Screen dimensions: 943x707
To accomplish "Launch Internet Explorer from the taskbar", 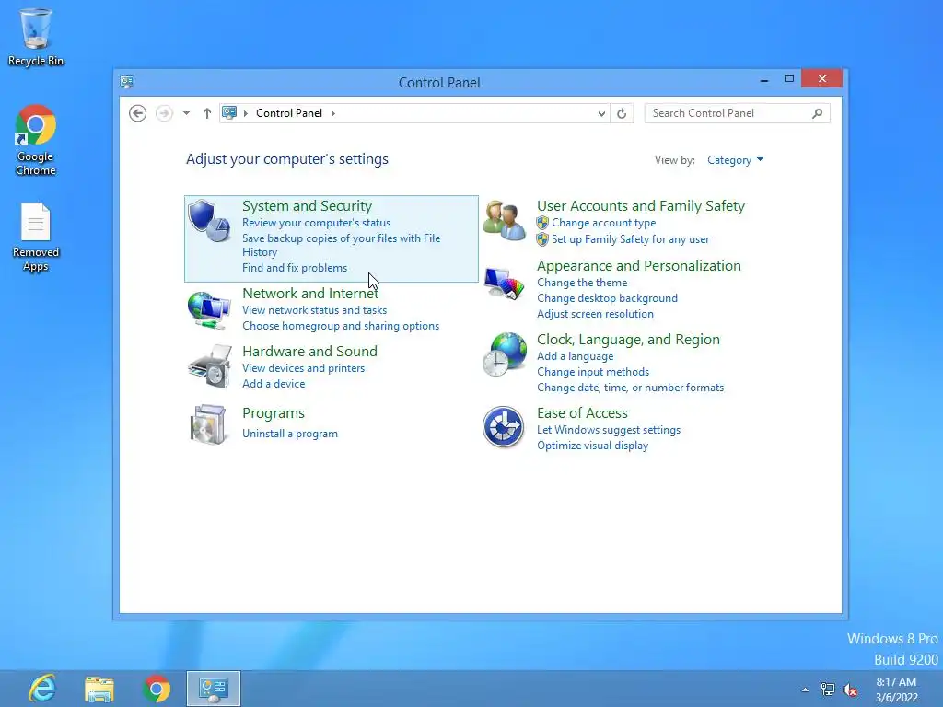I will 42,689.
